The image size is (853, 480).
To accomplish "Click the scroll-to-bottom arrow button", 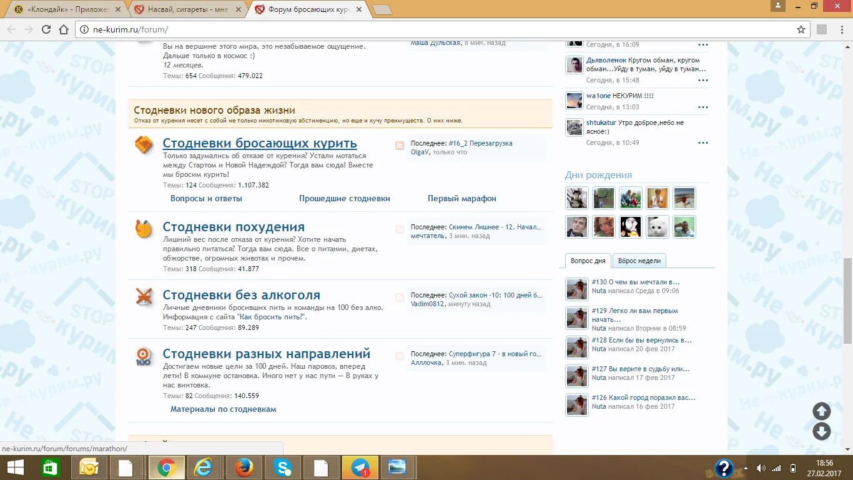I will (x=822, y=431).
